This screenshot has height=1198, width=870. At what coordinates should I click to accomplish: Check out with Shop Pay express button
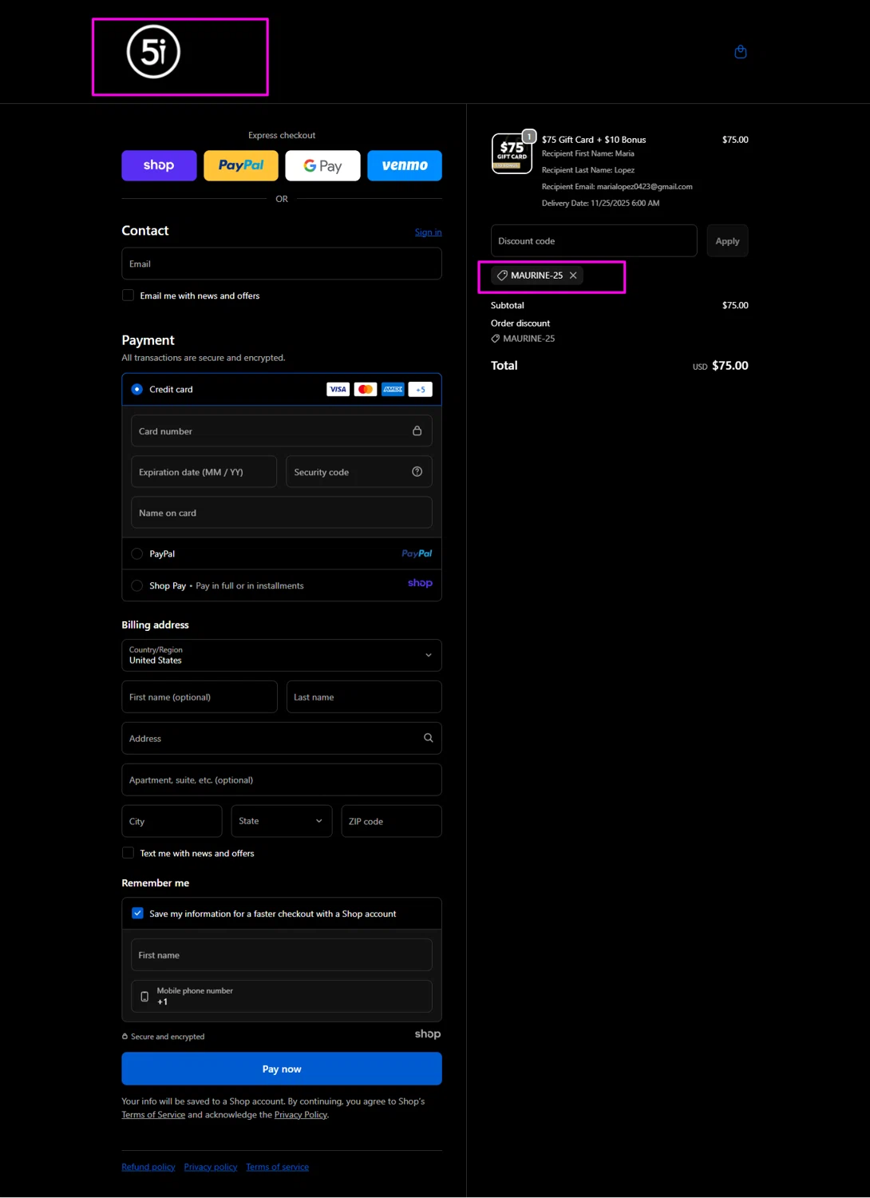[x=159, y=165]
